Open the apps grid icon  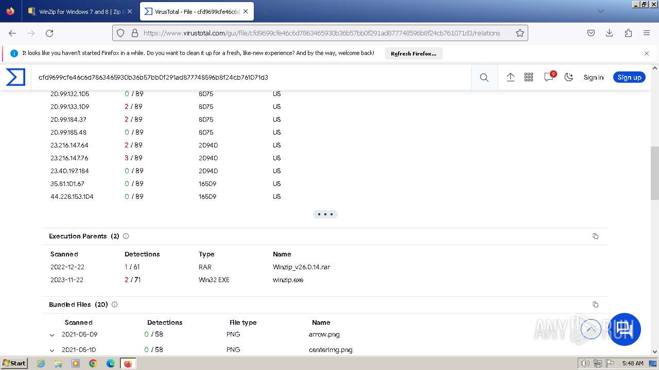tap(529, 77)
